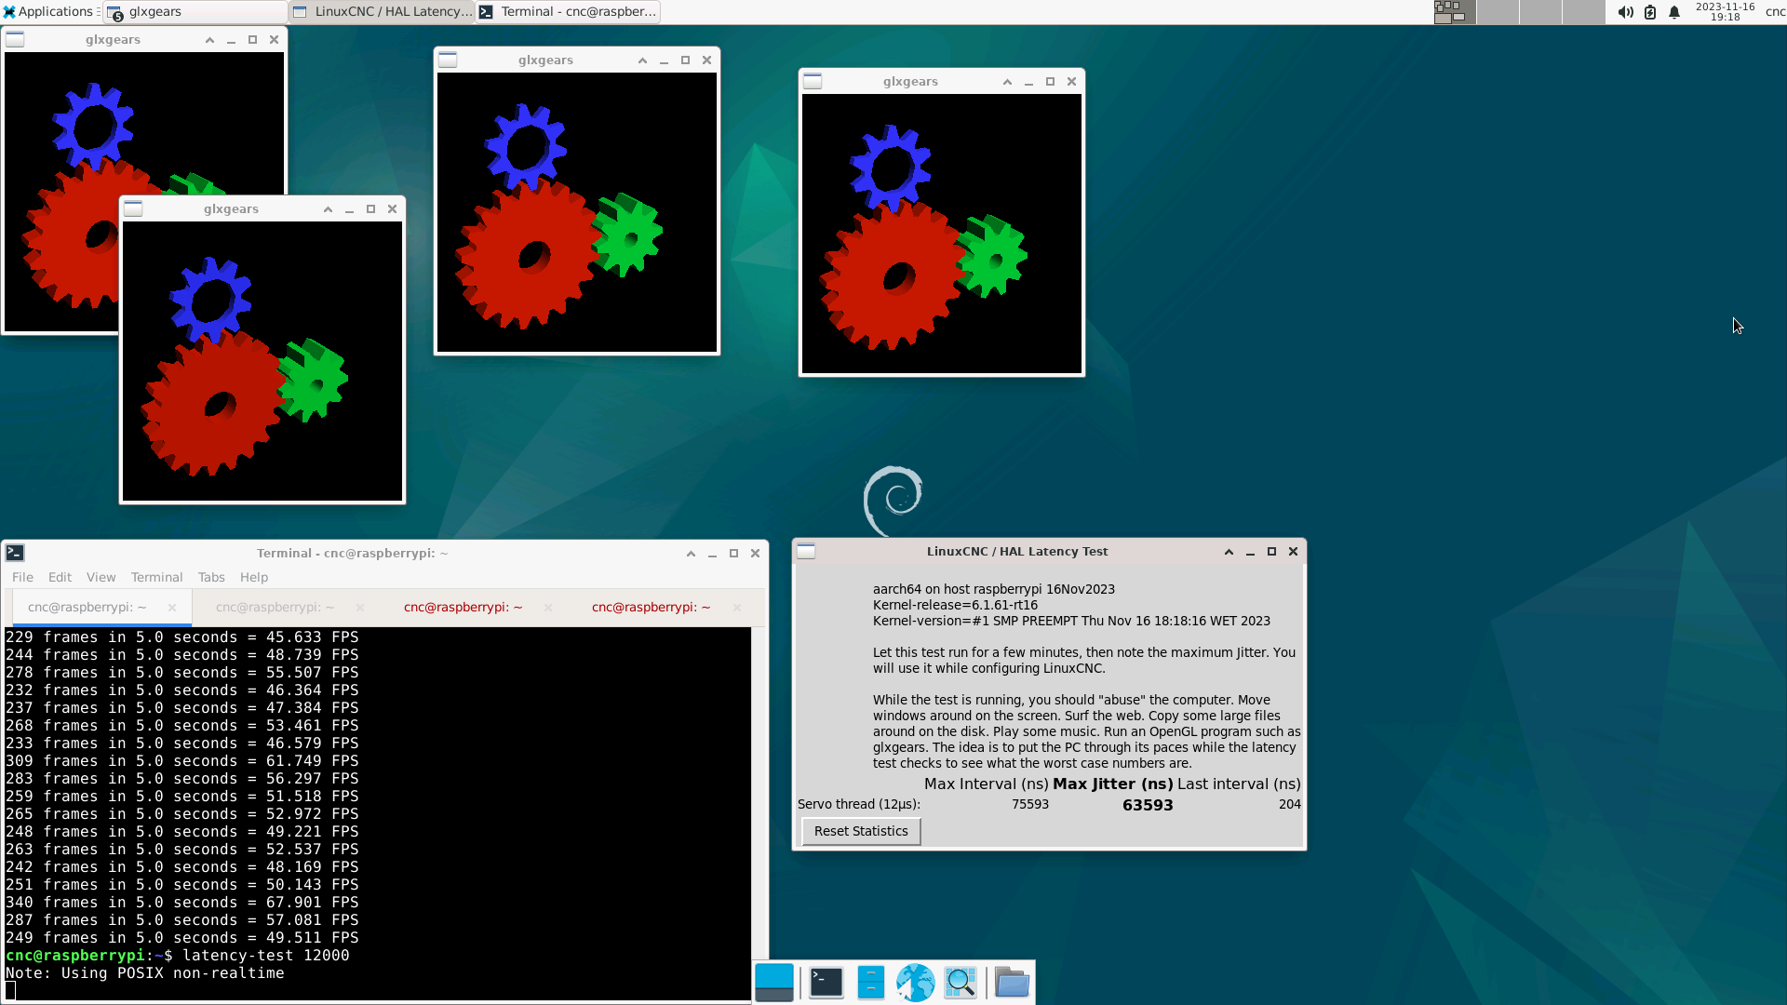Select the second gray cnc@raspberrypi terminal tab
This screenshot has height=1005, width=1787.
[275, 608]
